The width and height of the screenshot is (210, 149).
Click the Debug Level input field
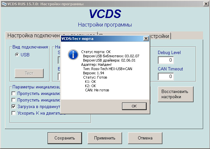(166, 60)
